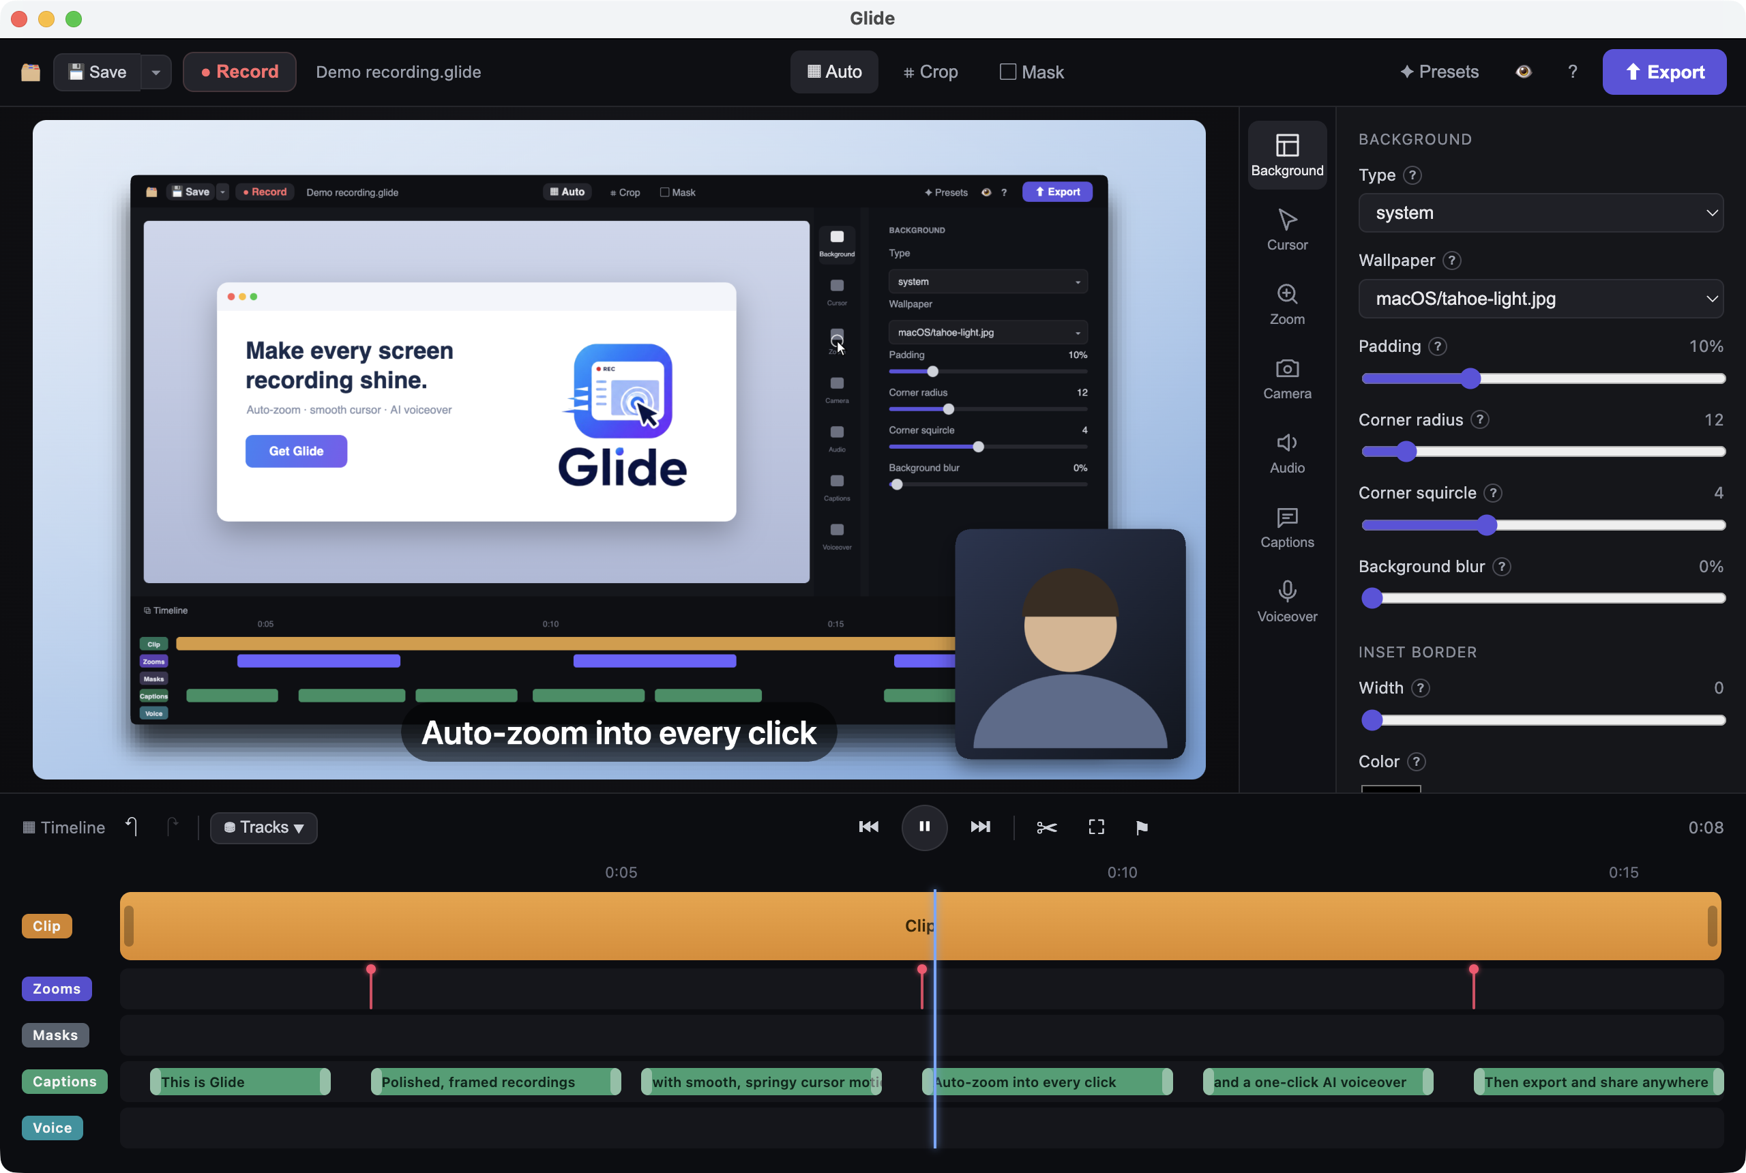1746x1173 pixels.
Task: Toggle fullscreen preview icon
Action: click(1096, 827)
